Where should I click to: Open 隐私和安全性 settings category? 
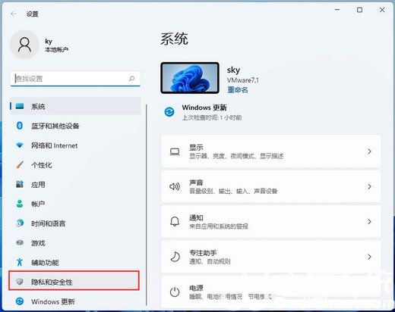click(74, 280)
